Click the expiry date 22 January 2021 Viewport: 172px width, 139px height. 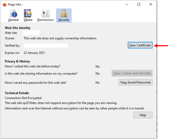pos(34,53)
